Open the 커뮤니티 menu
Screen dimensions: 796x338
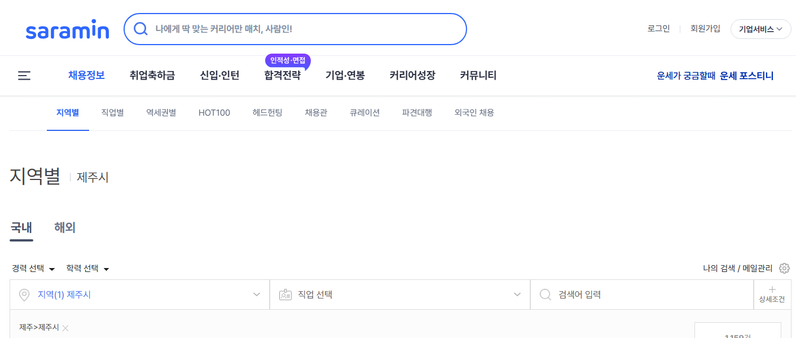coord(477,75)
